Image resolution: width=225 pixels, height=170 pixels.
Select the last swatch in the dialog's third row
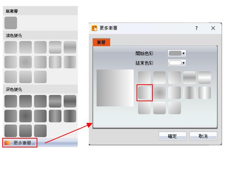click(175, 108)
